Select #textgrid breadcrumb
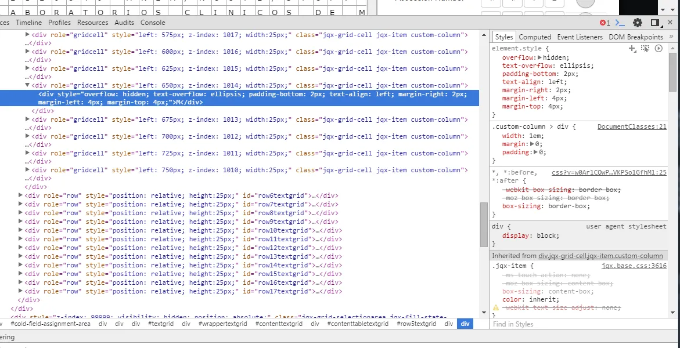 pyautogui.click(x=160, y=324)
